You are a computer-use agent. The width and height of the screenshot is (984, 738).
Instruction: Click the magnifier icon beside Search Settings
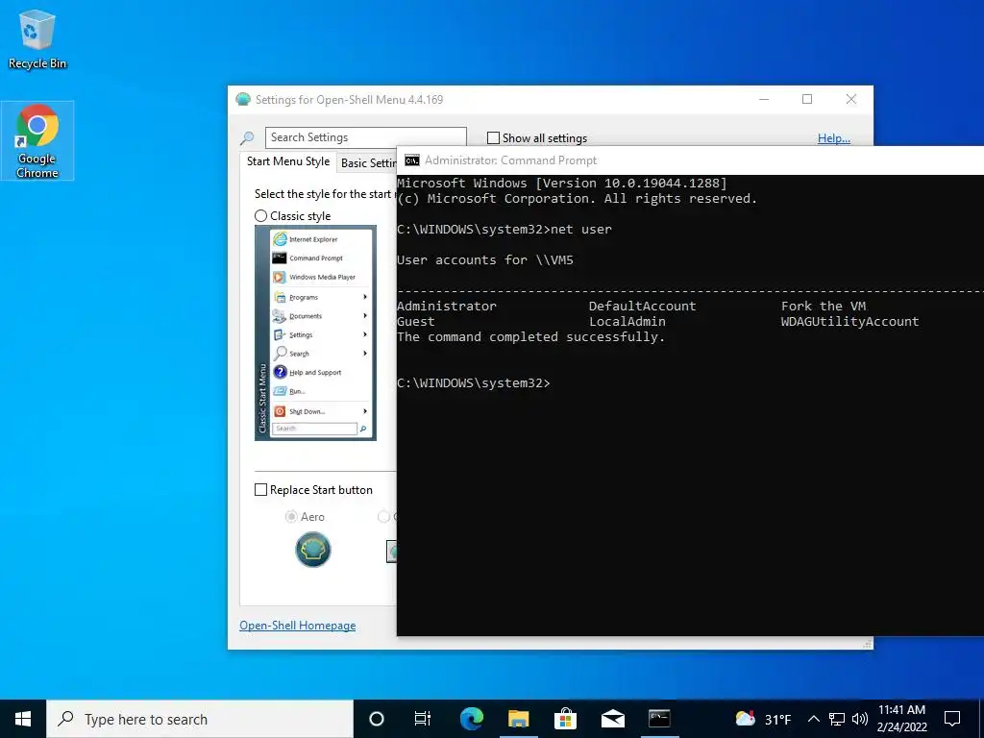(x=247, y=137)
